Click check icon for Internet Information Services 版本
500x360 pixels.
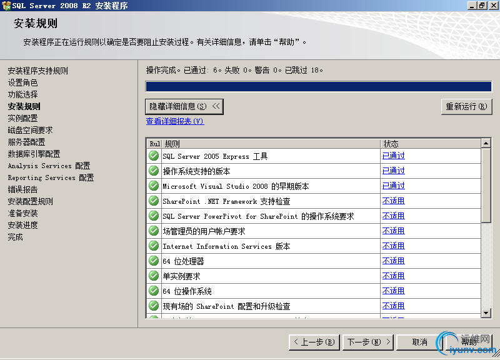coord(154,246)
